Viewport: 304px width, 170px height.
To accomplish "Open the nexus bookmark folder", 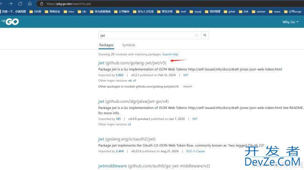I will tap(275, 12).
